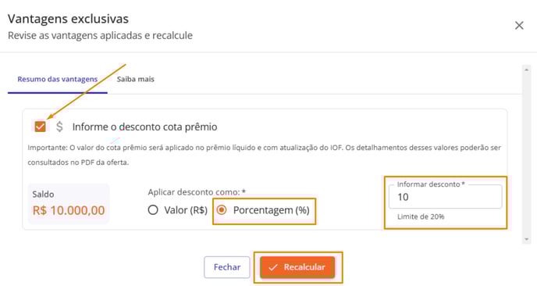Click the scrollbar up arrow
537x286 pixels.
pyautogui.click(x=526, y=70)
